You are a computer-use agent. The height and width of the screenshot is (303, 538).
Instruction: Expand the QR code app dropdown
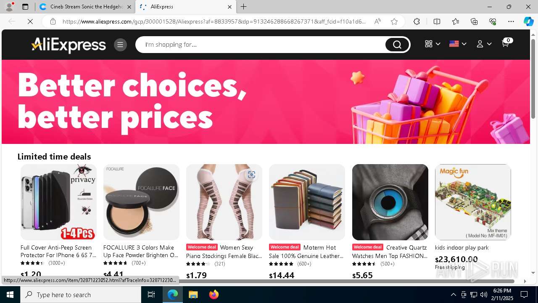click(433, 44)
